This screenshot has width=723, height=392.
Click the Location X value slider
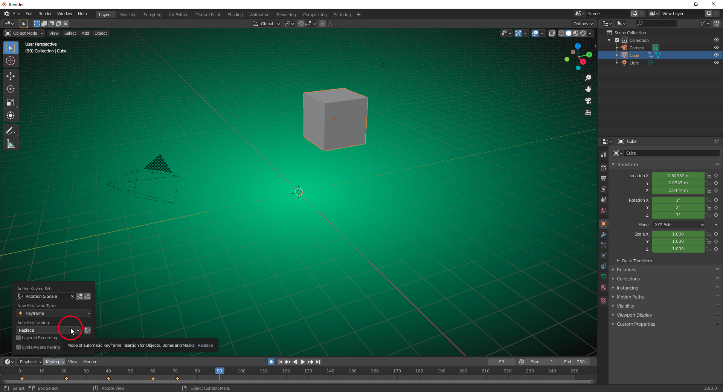tap(678, 176)
